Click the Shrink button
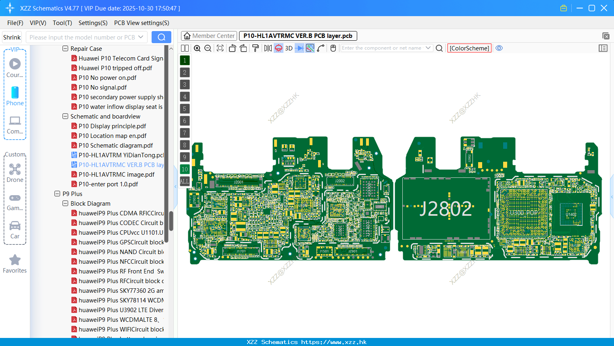The height and width of the screenshot is (346, 614). [12, 37]
